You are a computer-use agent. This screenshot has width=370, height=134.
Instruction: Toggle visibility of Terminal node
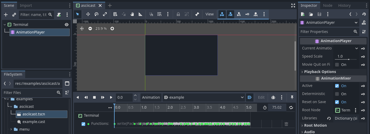(x=67, y=25)
